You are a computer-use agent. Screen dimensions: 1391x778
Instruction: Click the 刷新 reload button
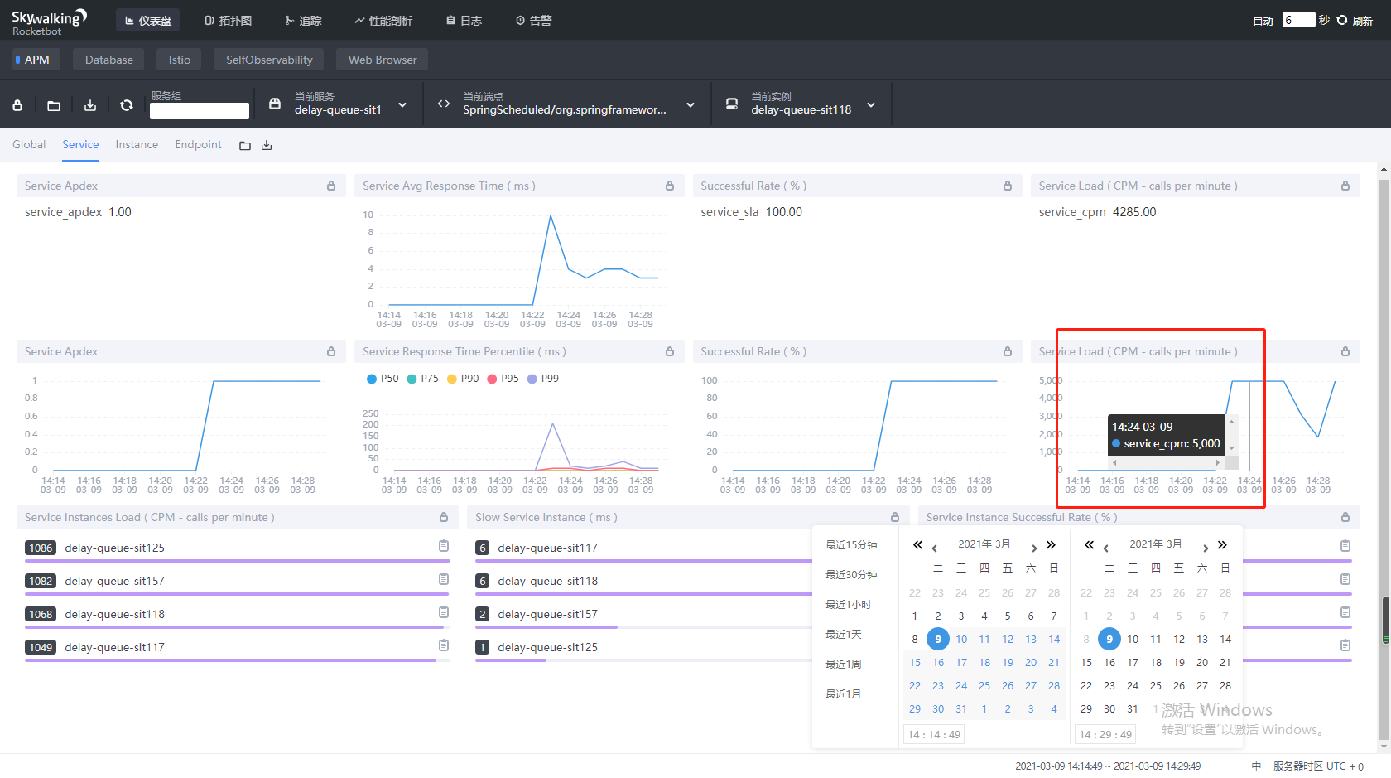(x=1355, y=21)
